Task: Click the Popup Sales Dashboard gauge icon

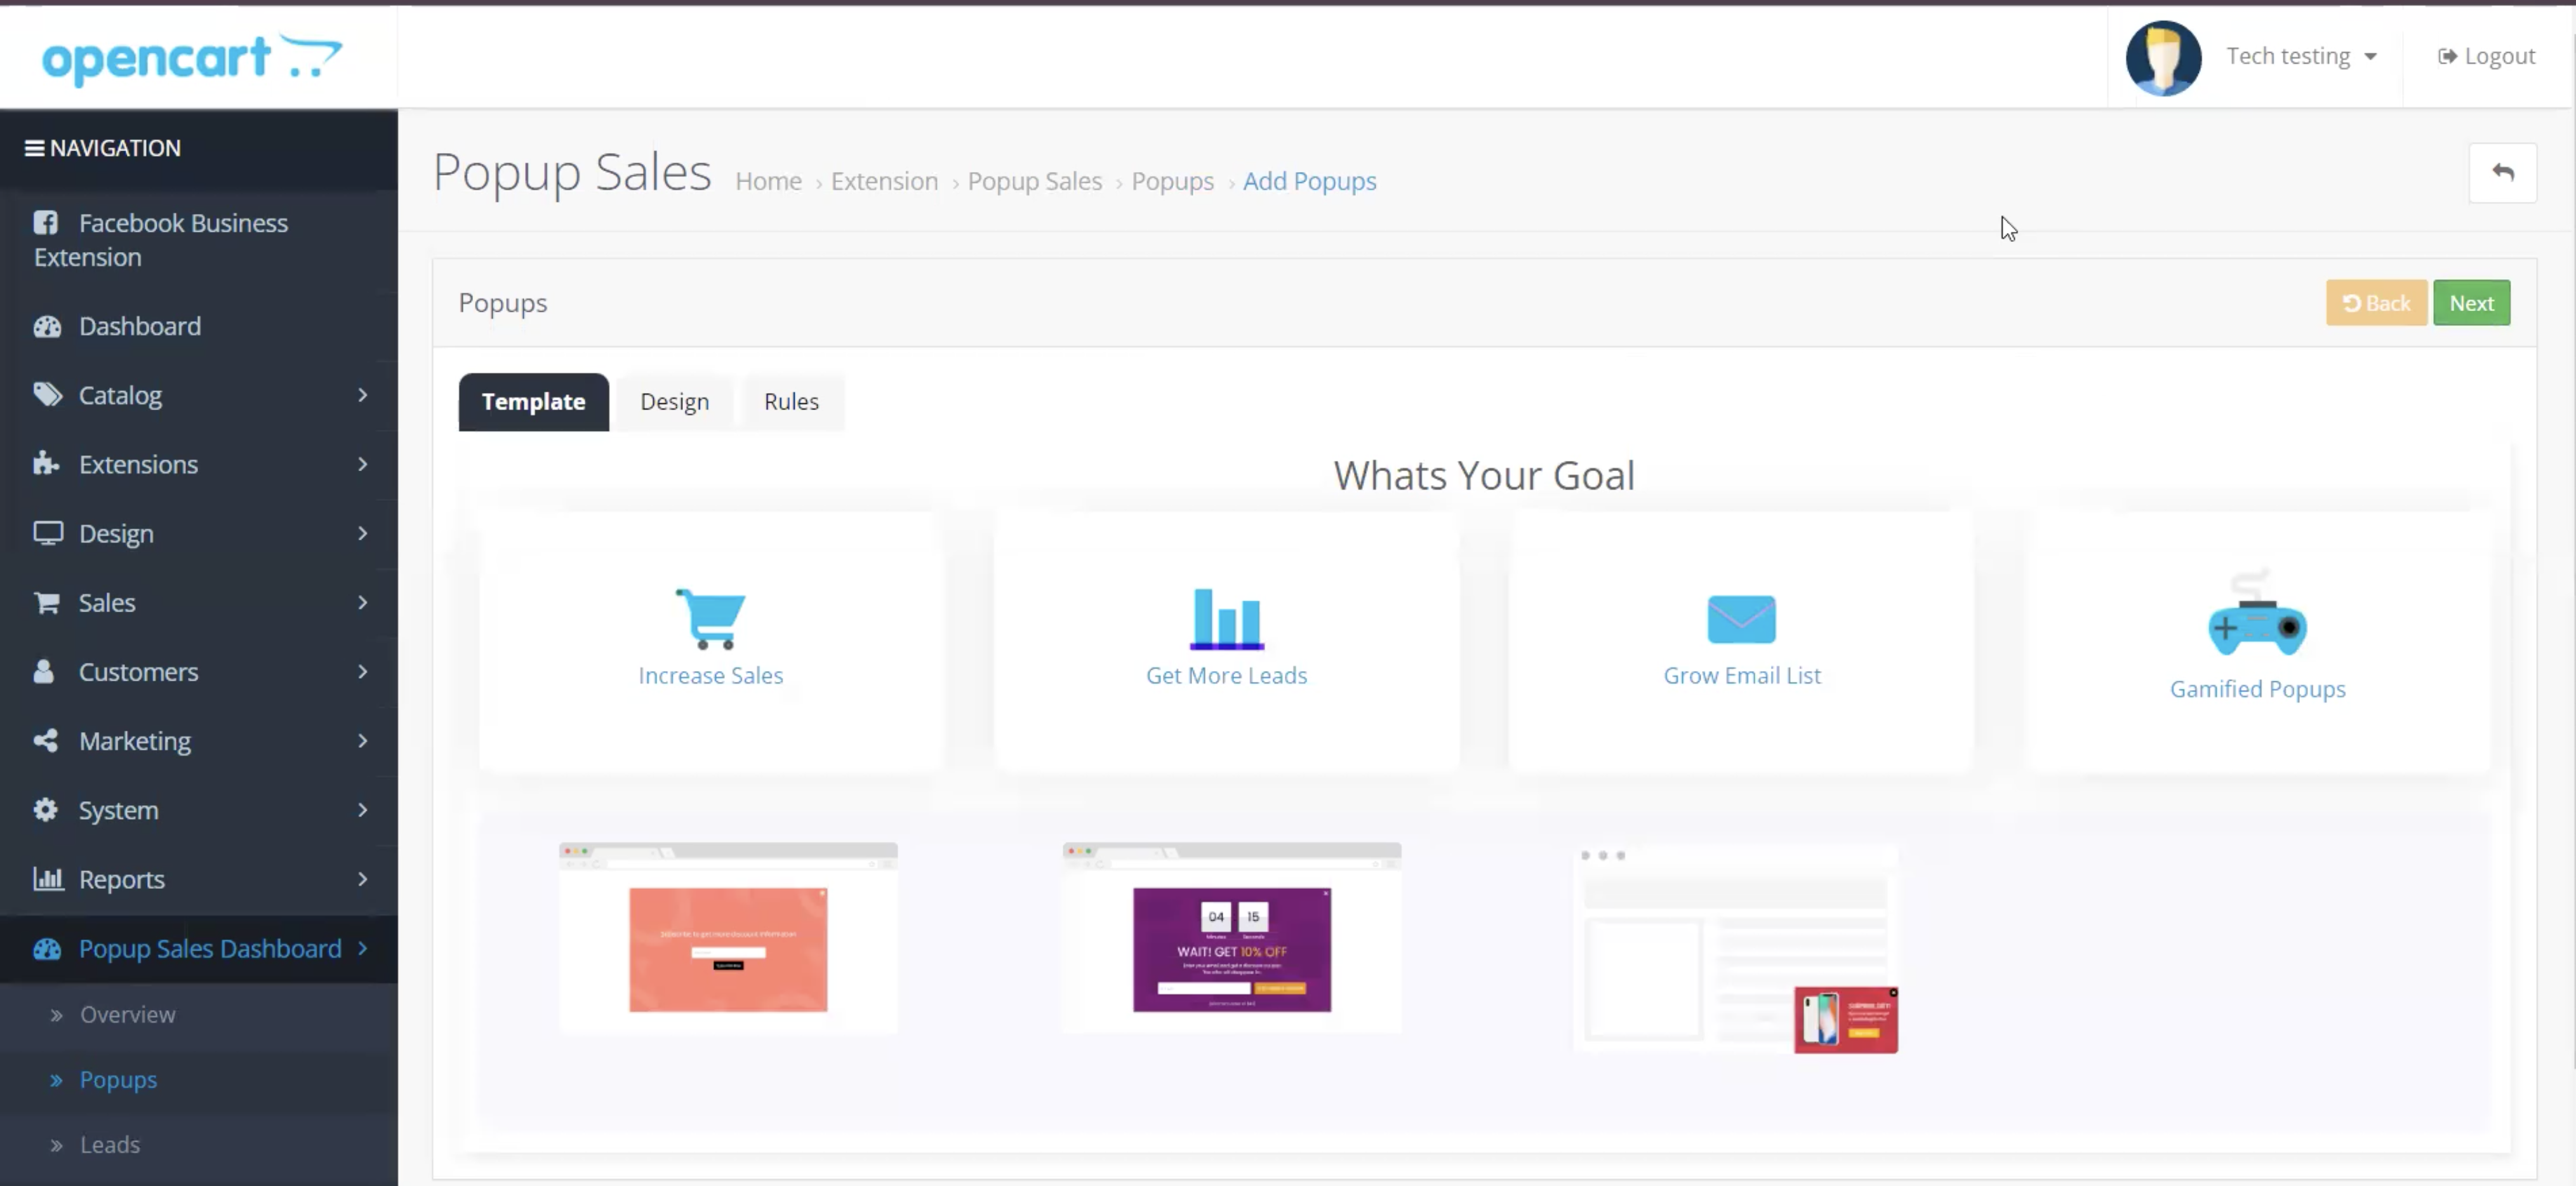Action: pos(47,948)
